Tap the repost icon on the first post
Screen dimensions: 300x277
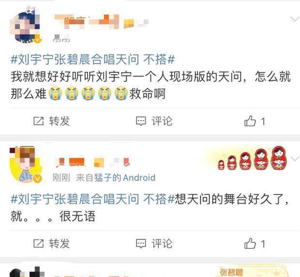coord(38,121)
